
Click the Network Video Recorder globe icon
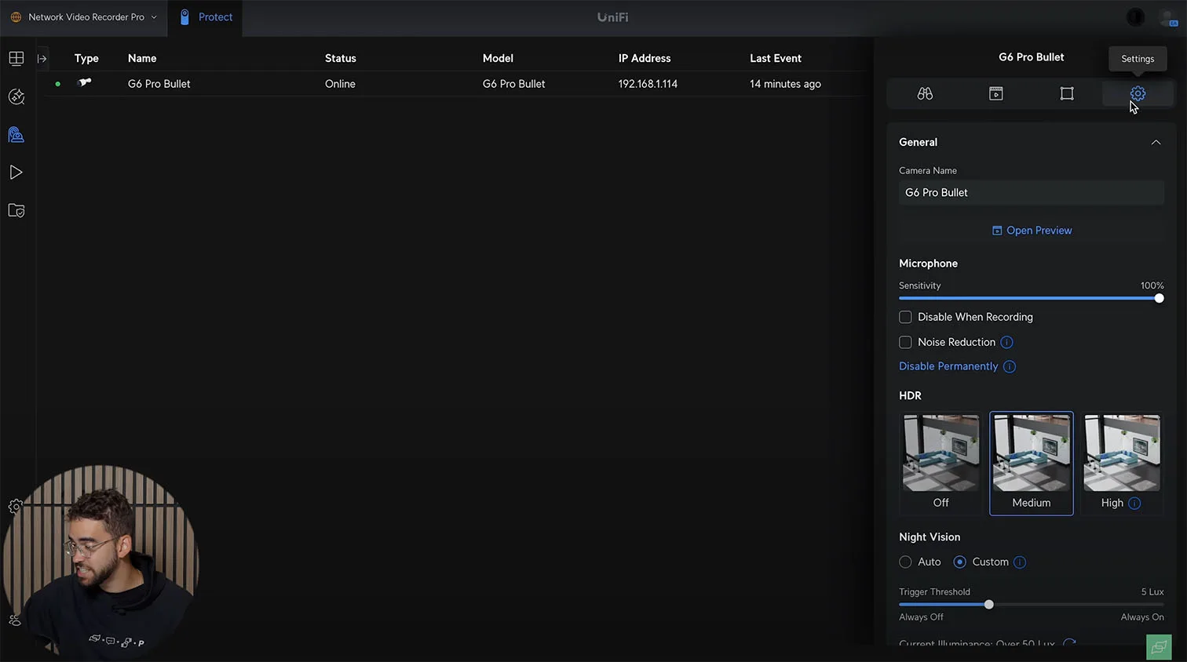(x=16, y=17)
